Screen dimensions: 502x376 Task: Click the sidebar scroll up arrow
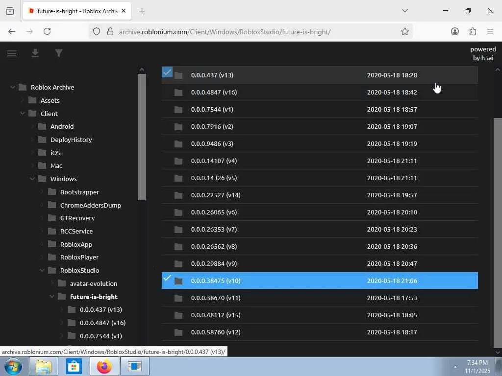tap(142, 70)
